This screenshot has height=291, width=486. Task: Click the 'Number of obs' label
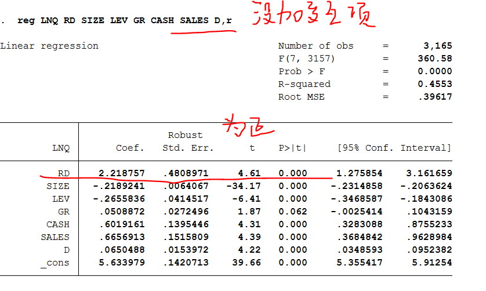tap(315, 46)
